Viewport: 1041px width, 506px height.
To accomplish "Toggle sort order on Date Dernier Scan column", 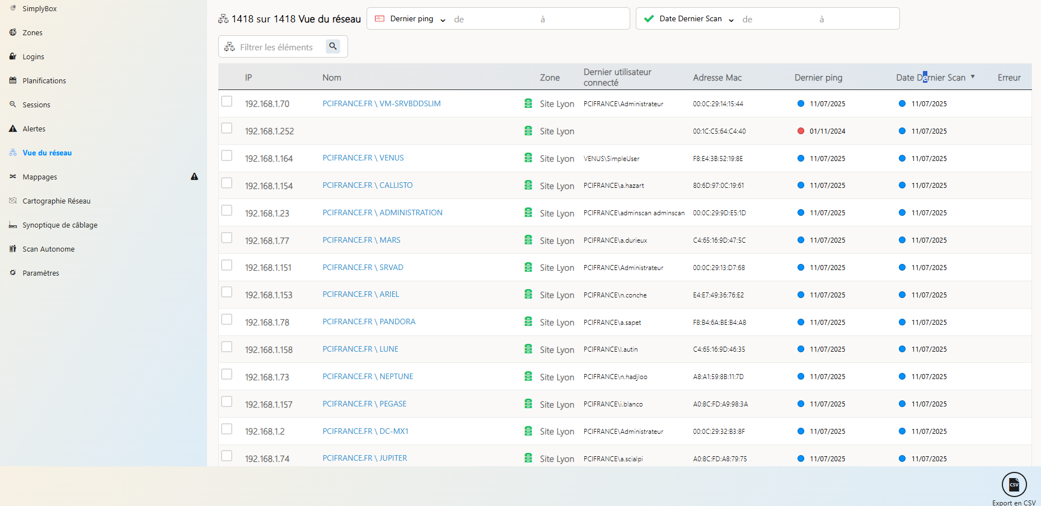I will (973, 77).
